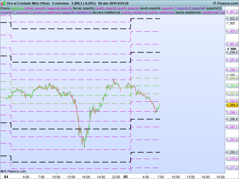The image size is (239, 179).
Task: Choose the soporte9 legend label
Action: click(x=199, y=8)
